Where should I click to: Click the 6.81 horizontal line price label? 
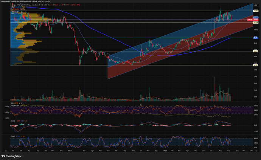[255, 51]
